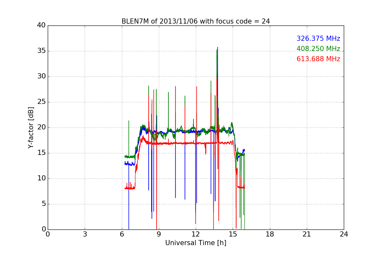Screen dimensions: 382x255
Task: Click the y-axis tick label 30
Action: 41,76
